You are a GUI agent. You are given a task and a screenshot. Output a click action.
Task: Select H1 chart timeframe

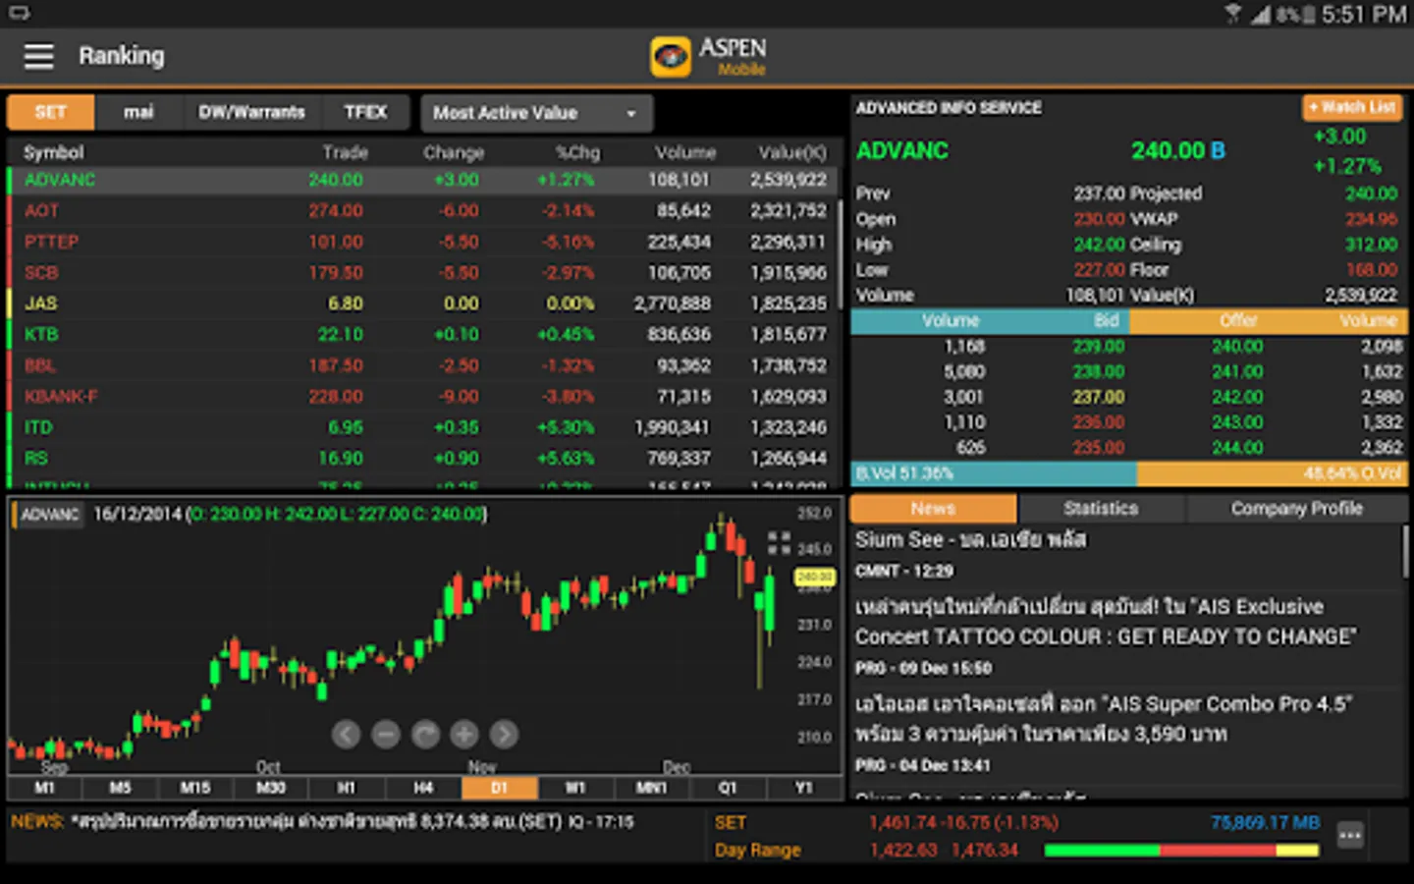[347, 788]
